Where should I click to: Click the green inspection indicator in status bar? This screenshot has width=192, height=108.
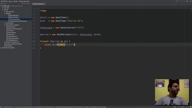point(191,107)
